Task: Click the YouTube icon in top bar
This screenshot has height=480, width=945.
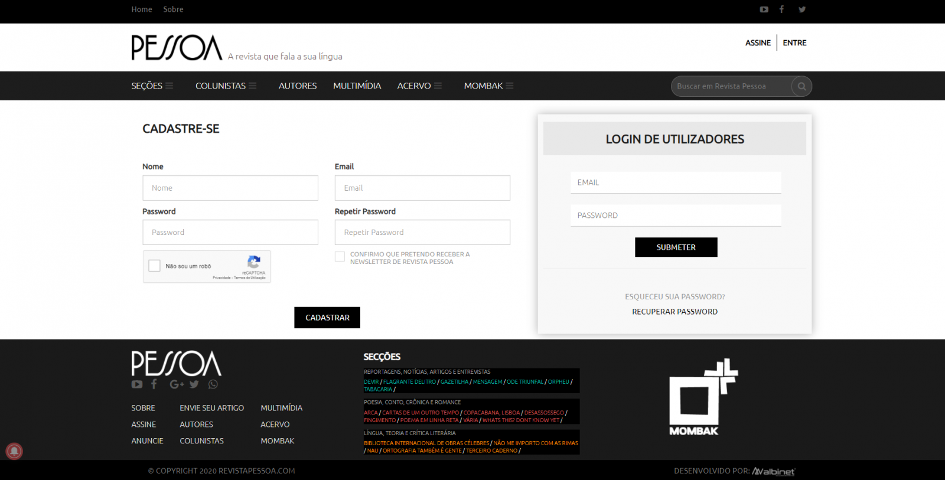Action: (764, 9)
